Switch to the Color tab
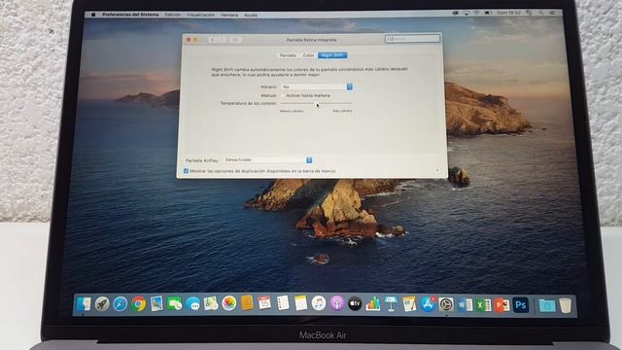The width and height of the screenshot is (622, 350). click(x=308, y=55)
